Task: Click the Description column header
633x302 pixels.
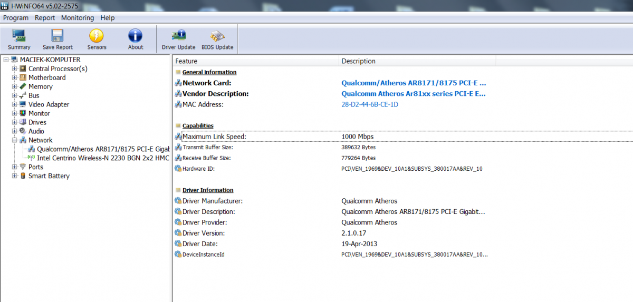Action: pyautogui.click(x=417, y=61)
